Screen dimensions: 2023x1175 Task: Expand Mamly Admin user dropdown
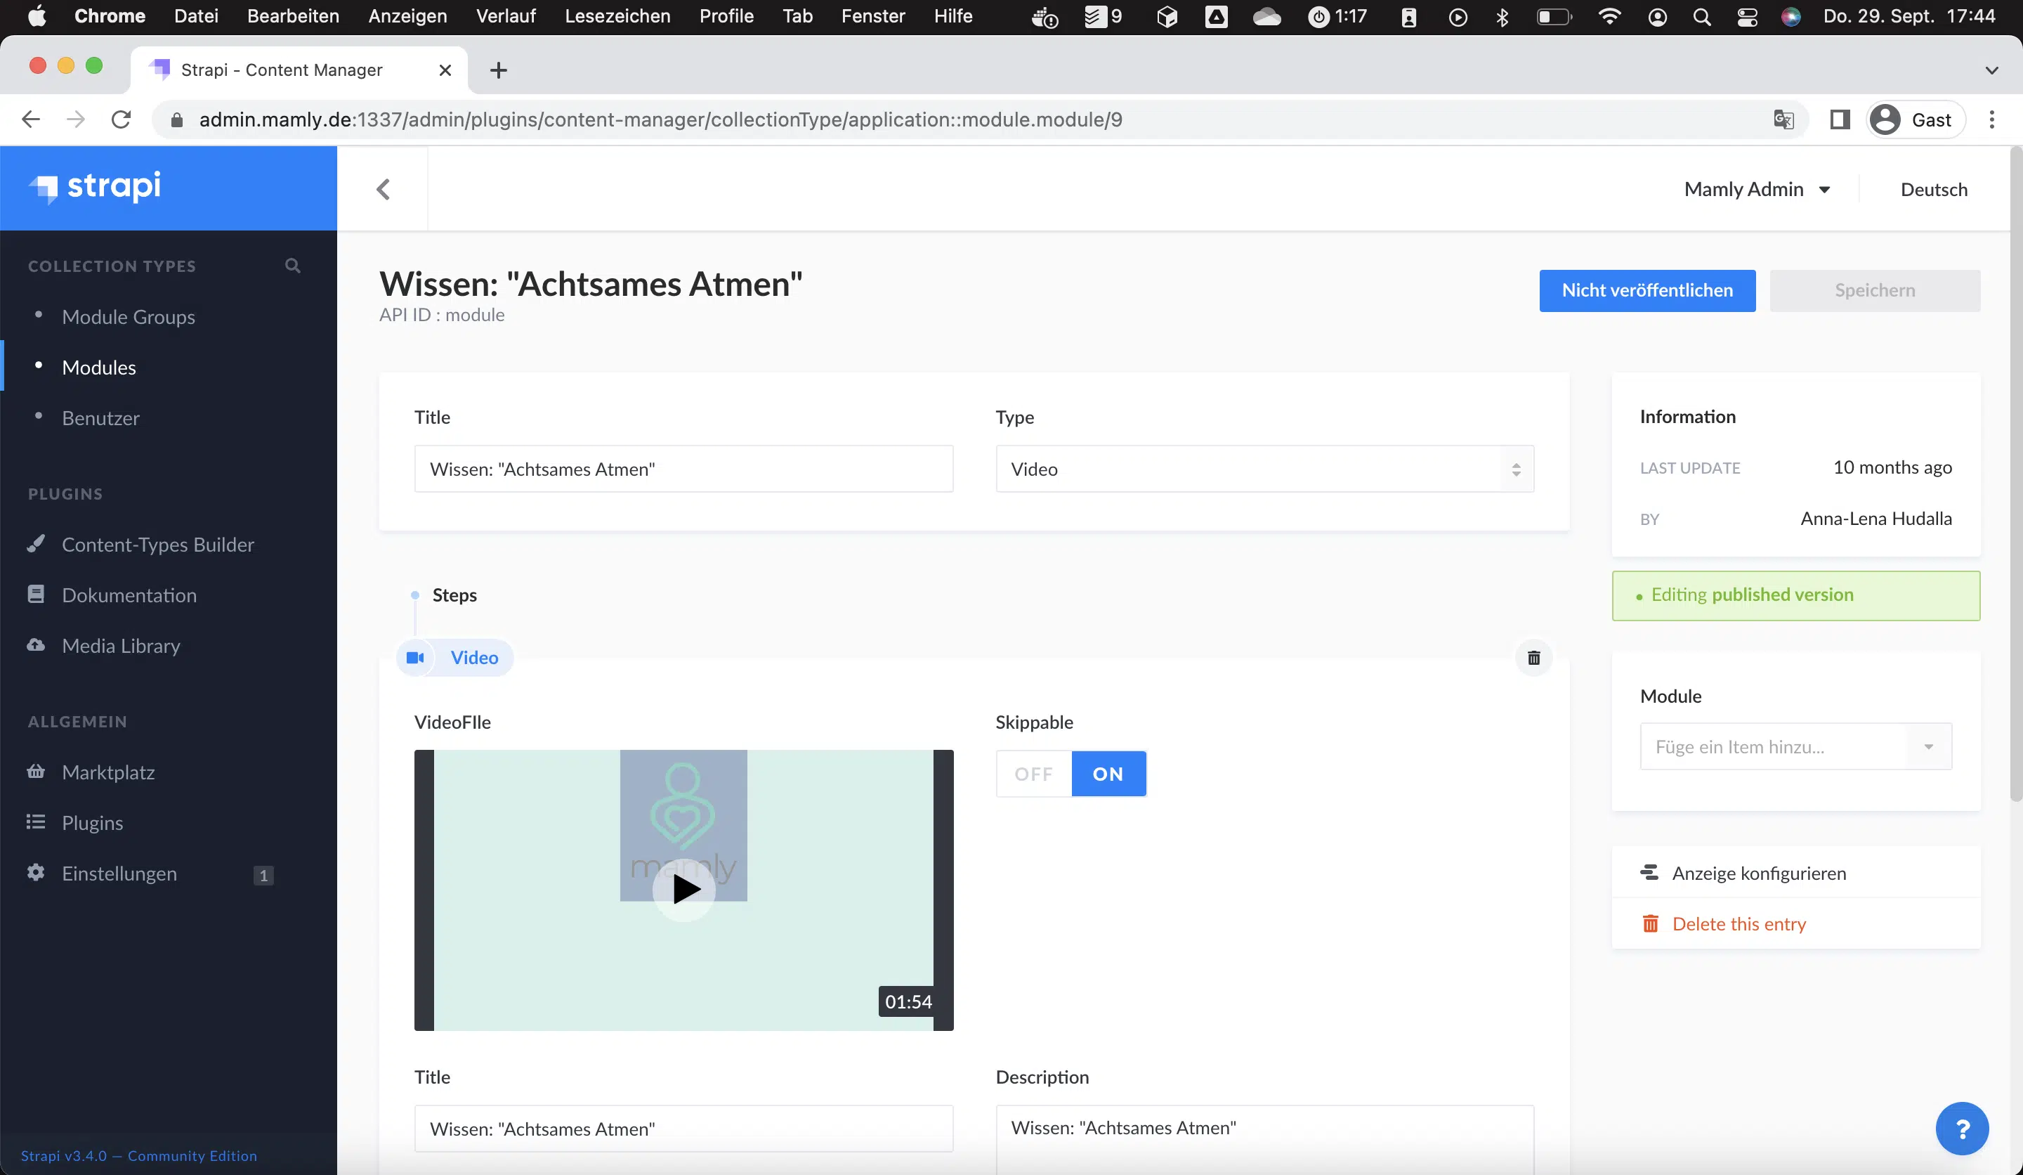[x=1757, y=190]
